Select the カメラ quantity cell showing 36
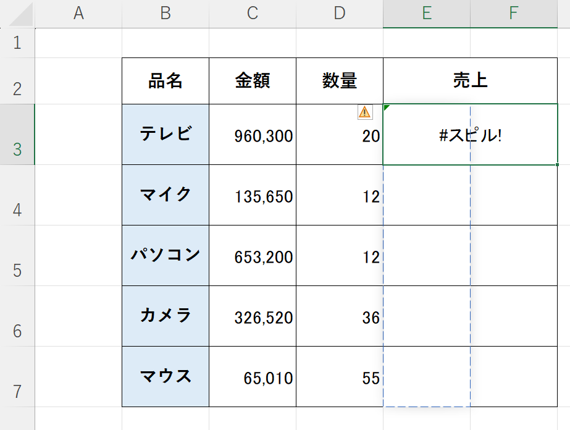The width and height of the screenshot is (570, 430). point(340,316)
